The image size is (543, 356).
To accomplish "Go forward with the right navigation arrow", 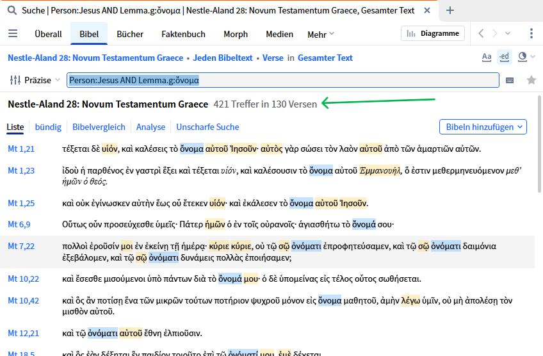I will [x=494, y=33].
